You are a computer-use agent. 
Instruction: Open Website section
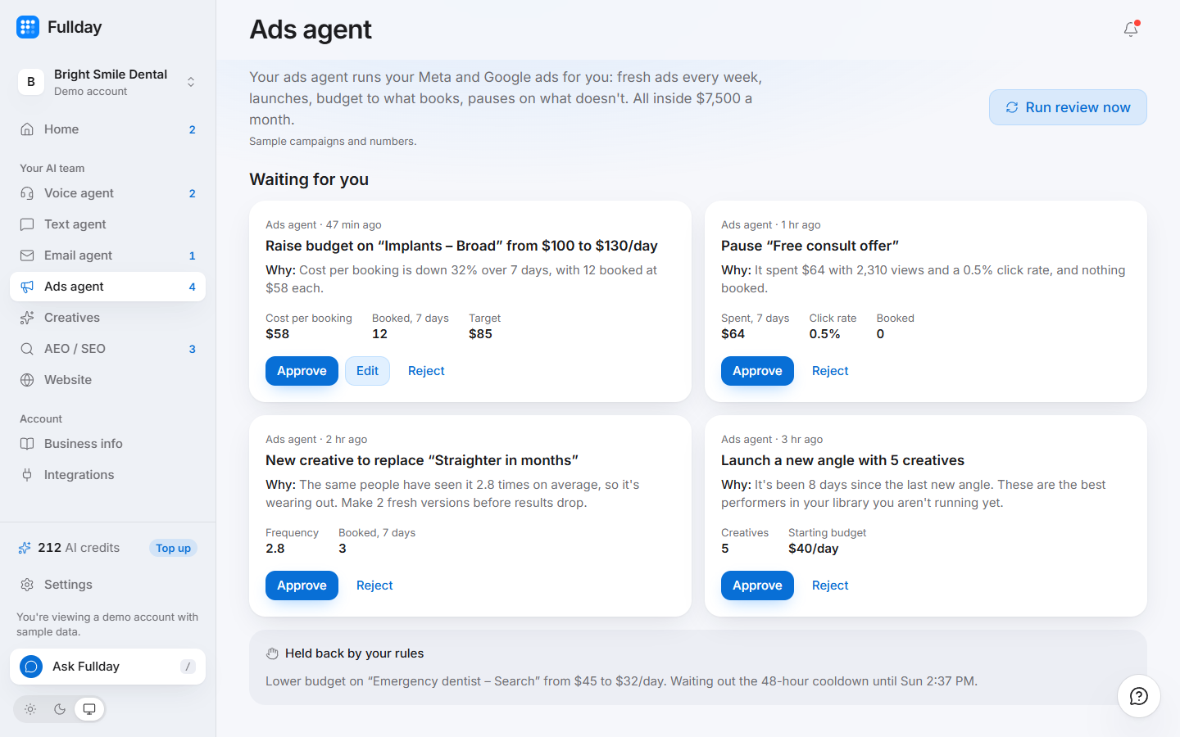108,380
